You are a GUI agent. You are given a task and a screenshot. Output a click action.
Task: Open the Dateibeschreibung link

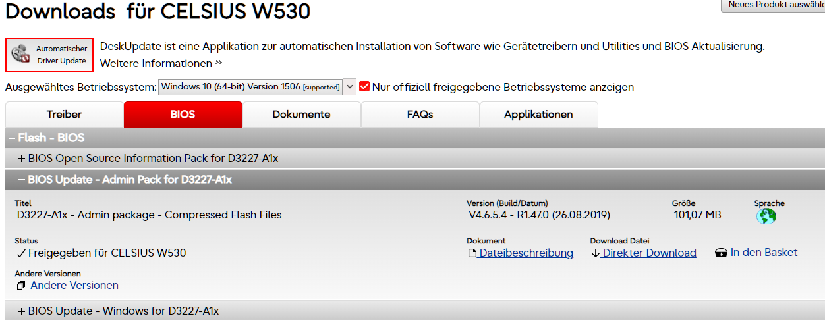click(x=526, y=253)
